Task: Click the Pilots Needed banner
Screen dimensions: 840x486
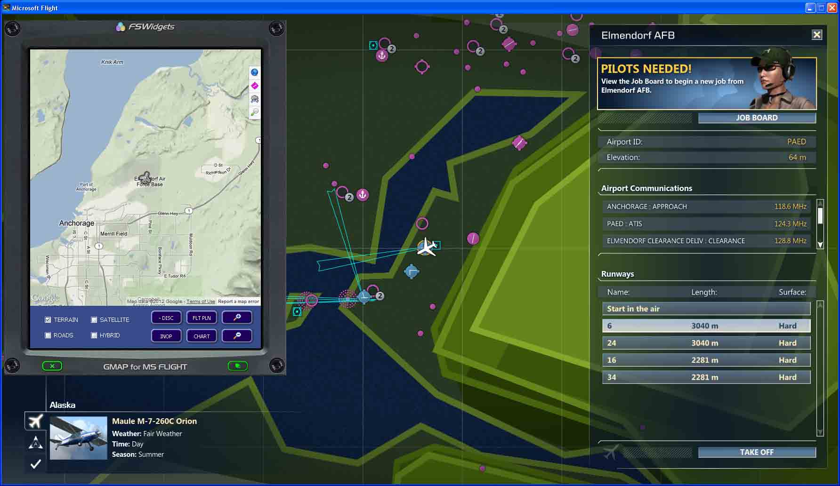Action: (x=707, y=83)
